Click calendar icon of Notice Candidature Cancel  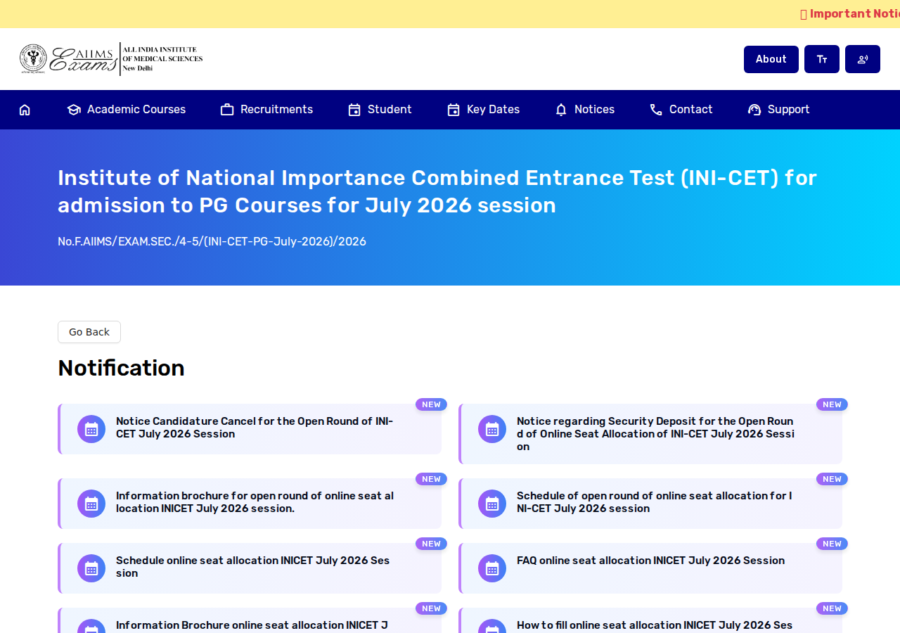91,429
